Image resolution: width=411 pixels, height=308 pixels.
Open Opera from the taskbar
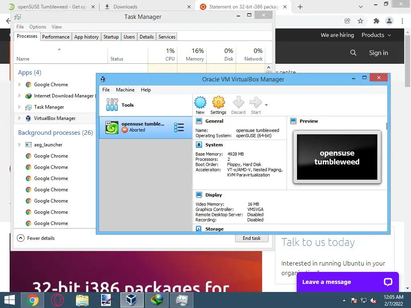click(x=57, y=300)
